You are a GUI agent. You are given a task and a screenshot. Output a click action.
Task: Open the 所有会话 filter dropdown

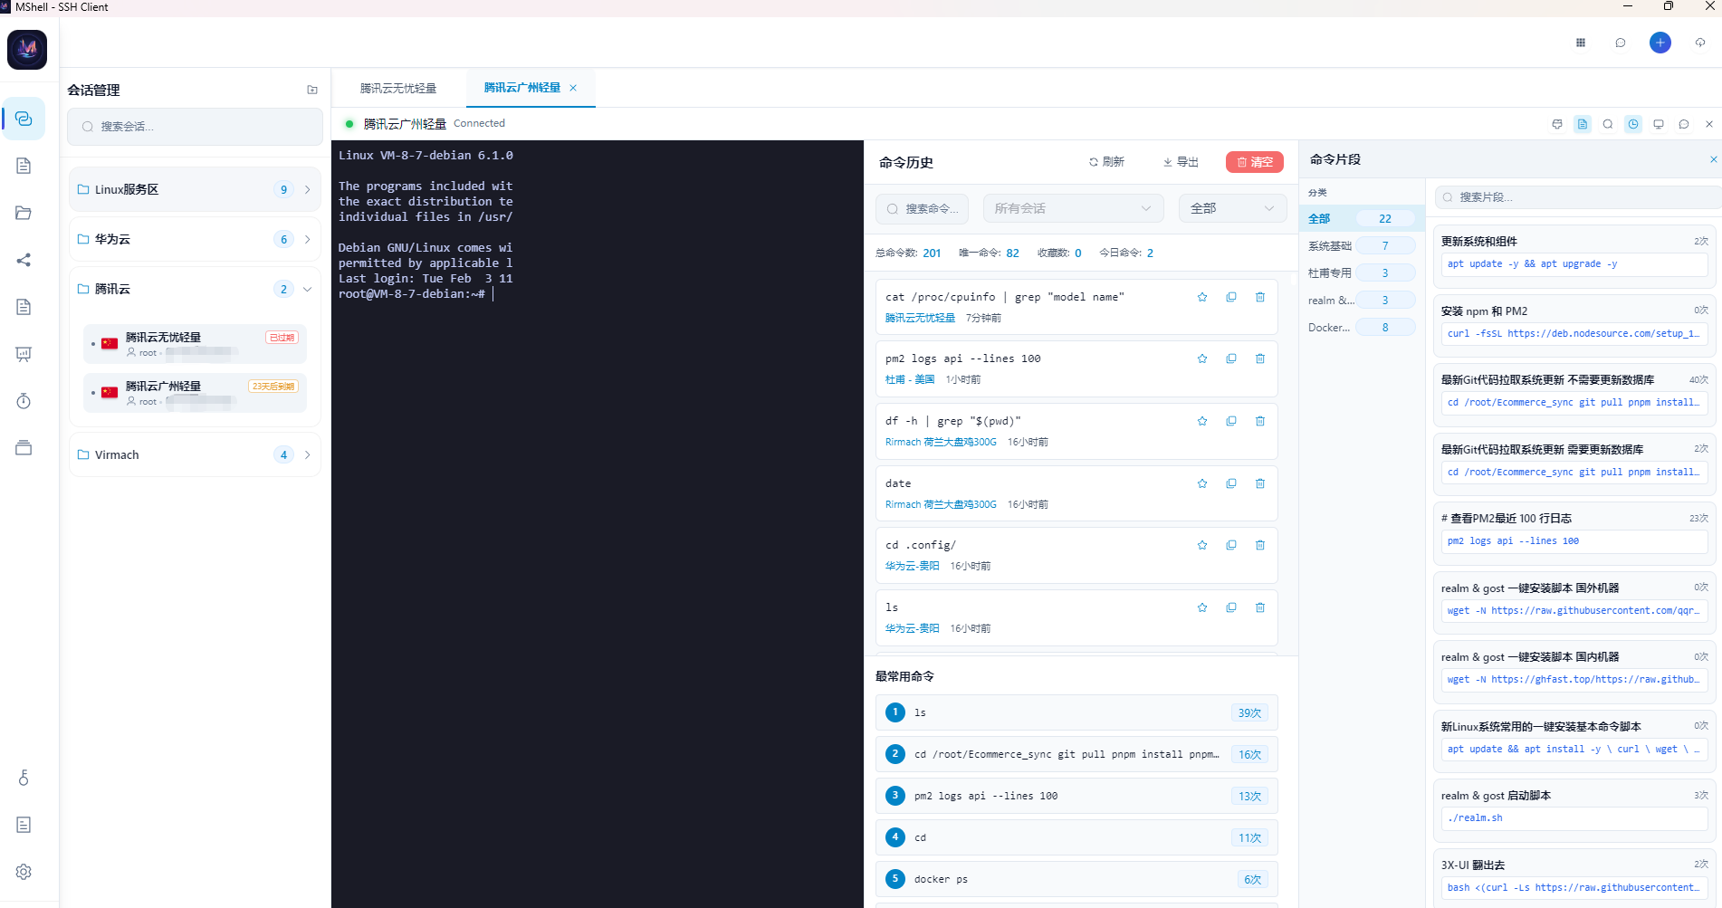click(1072, 208)
